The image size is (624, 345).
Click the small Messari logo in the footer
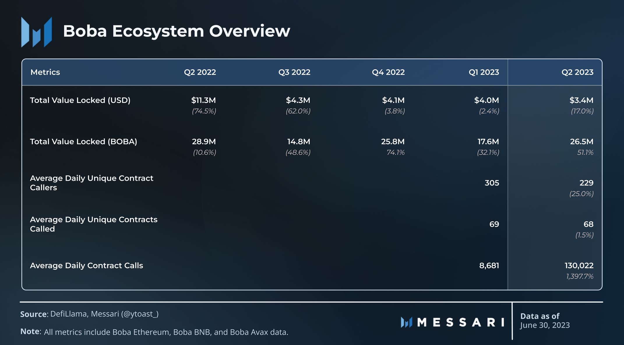(x=406, y=322)
